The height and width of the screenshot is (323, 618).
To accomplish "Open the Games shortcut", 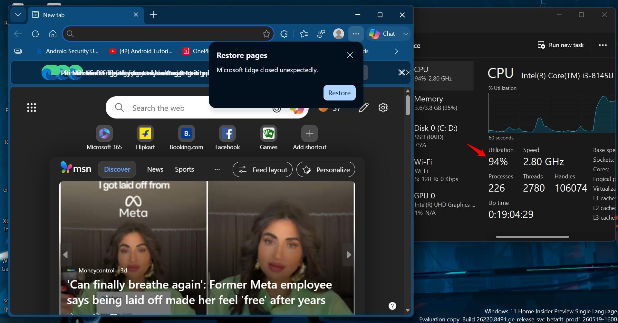I will coord(268,138).
